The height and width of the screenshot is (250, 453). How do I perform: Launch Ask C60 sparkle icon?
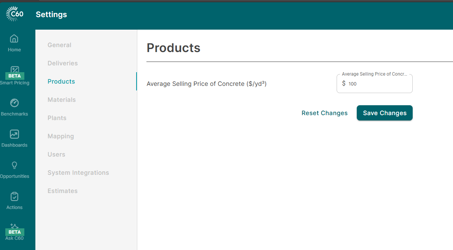[x=14, y=226]
